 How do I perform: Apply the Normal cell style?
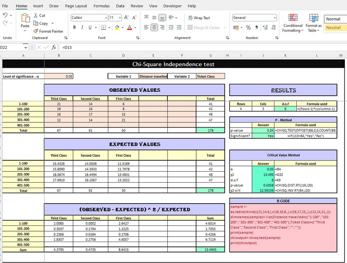336,19
